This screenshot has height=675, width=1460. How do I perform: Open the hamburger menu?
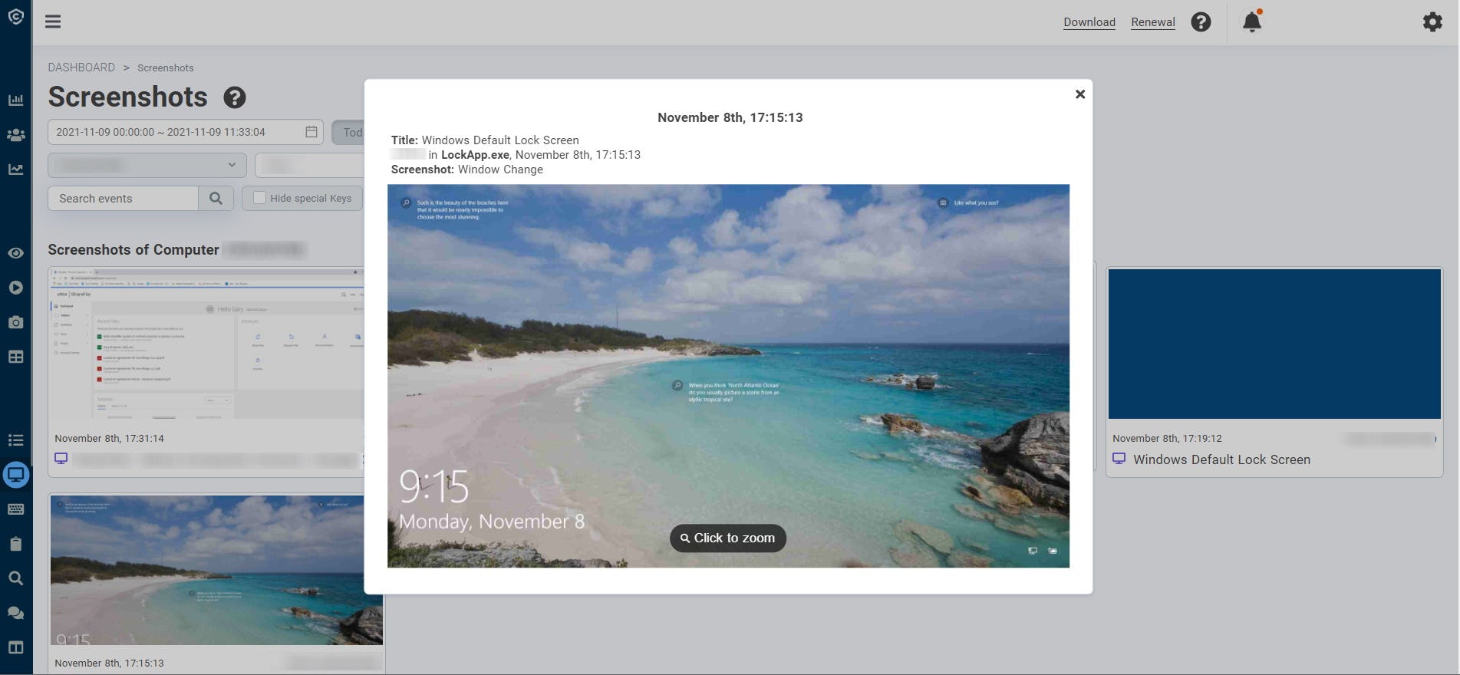(53, 21)
